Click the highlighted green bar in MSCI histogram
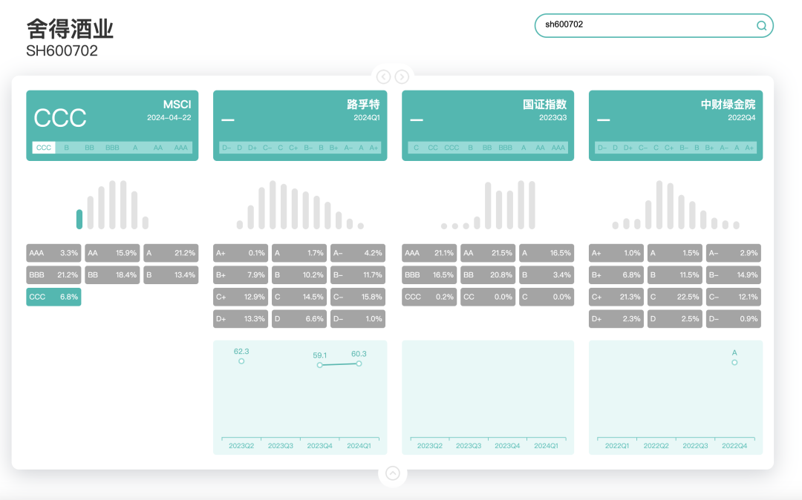 pos(79,219)
